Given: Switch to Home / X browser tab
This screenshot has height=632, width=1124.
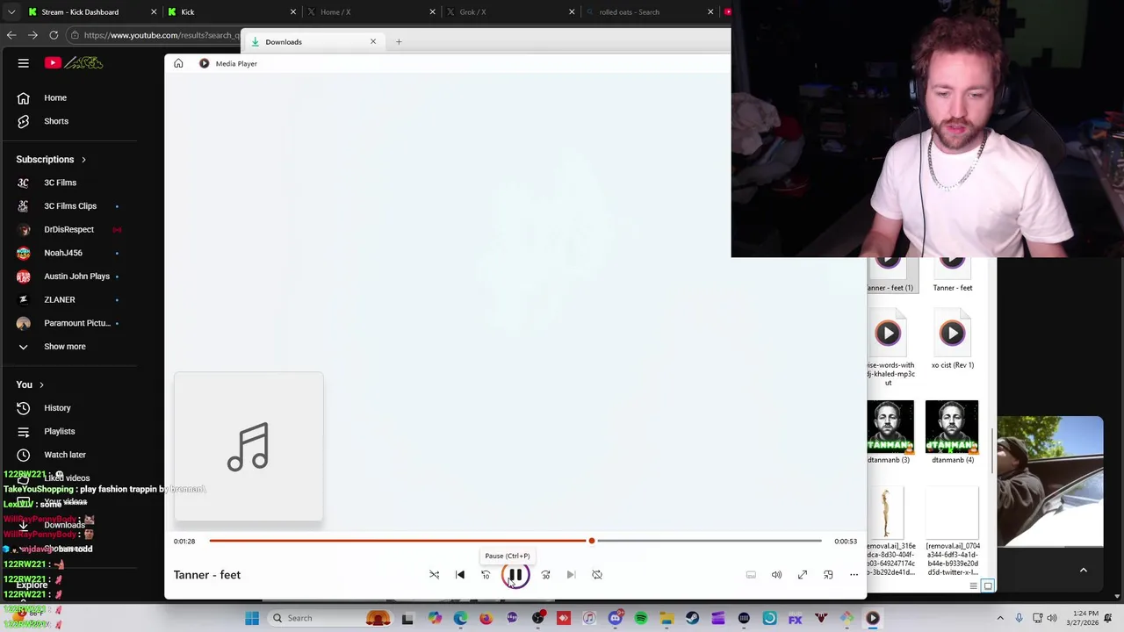Looking at the screenshot, I should [369, 11].
